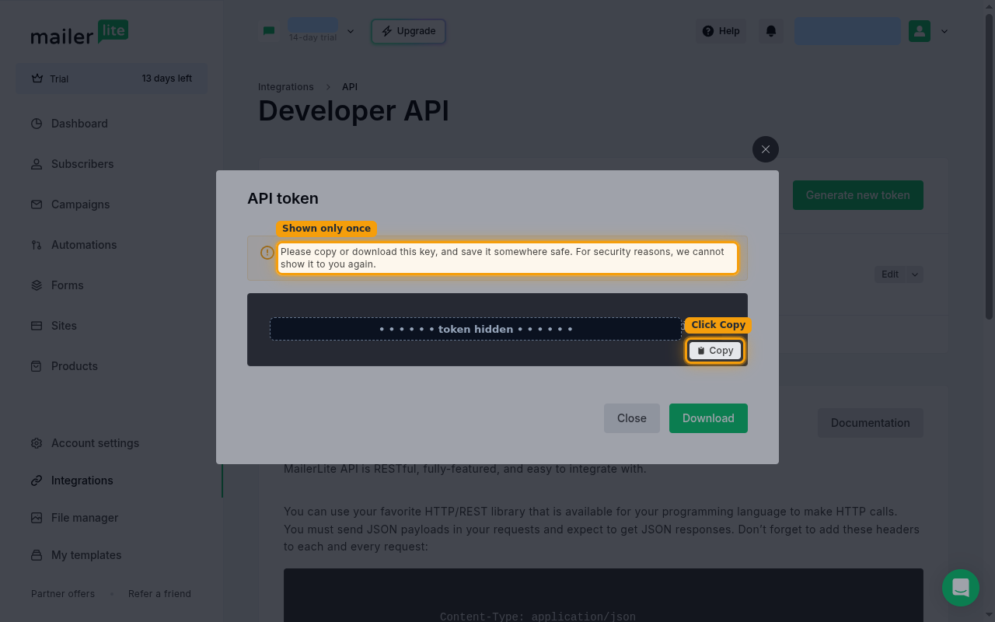Download the API token
This screenshot has width=995, height=622.
click(708, 418)
